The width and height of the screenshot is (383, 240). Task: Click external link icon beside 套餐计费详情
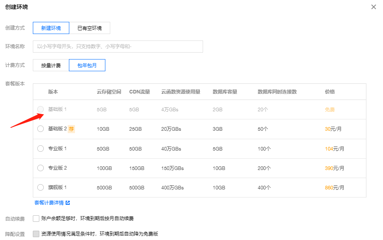(x=68, y=203)
